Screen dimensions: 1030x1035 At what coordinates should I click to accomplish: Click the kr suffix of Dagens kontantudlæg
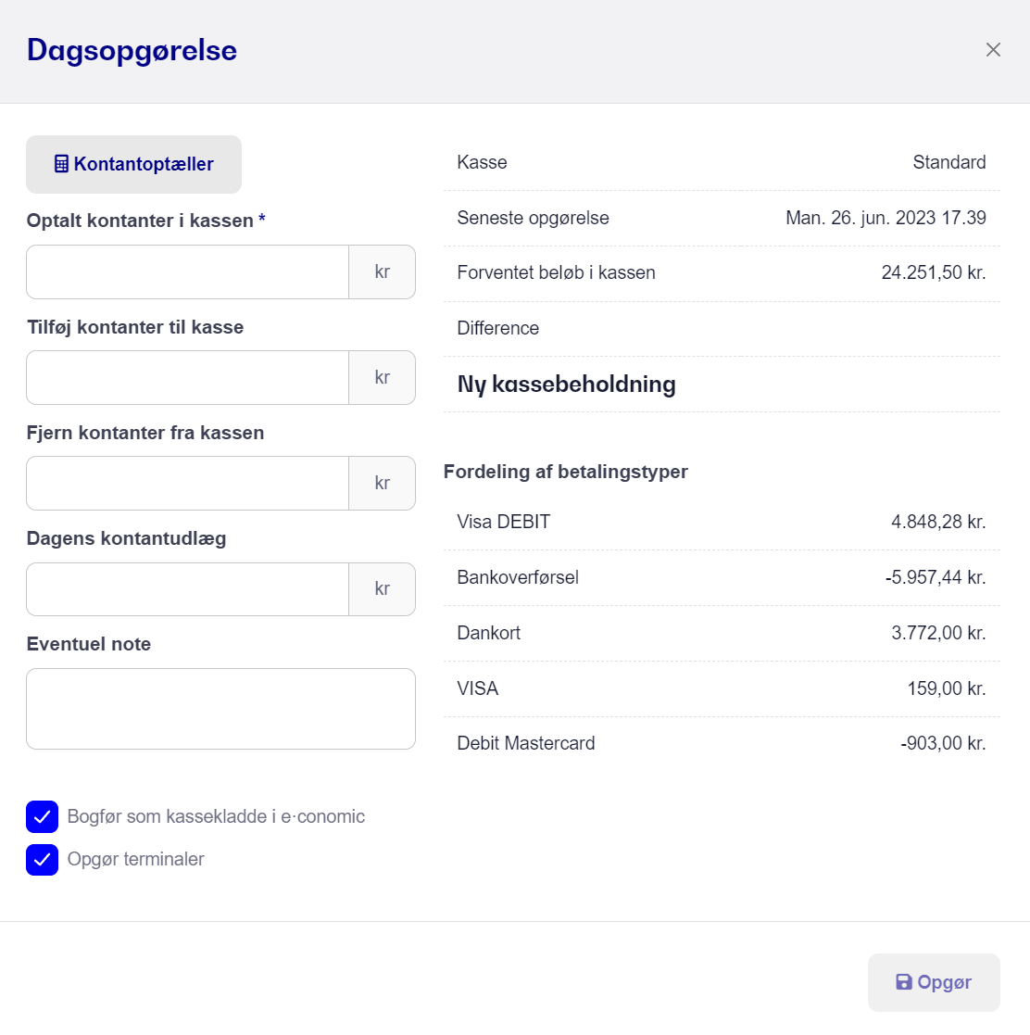pyautogui.click(x=382, y=588)
